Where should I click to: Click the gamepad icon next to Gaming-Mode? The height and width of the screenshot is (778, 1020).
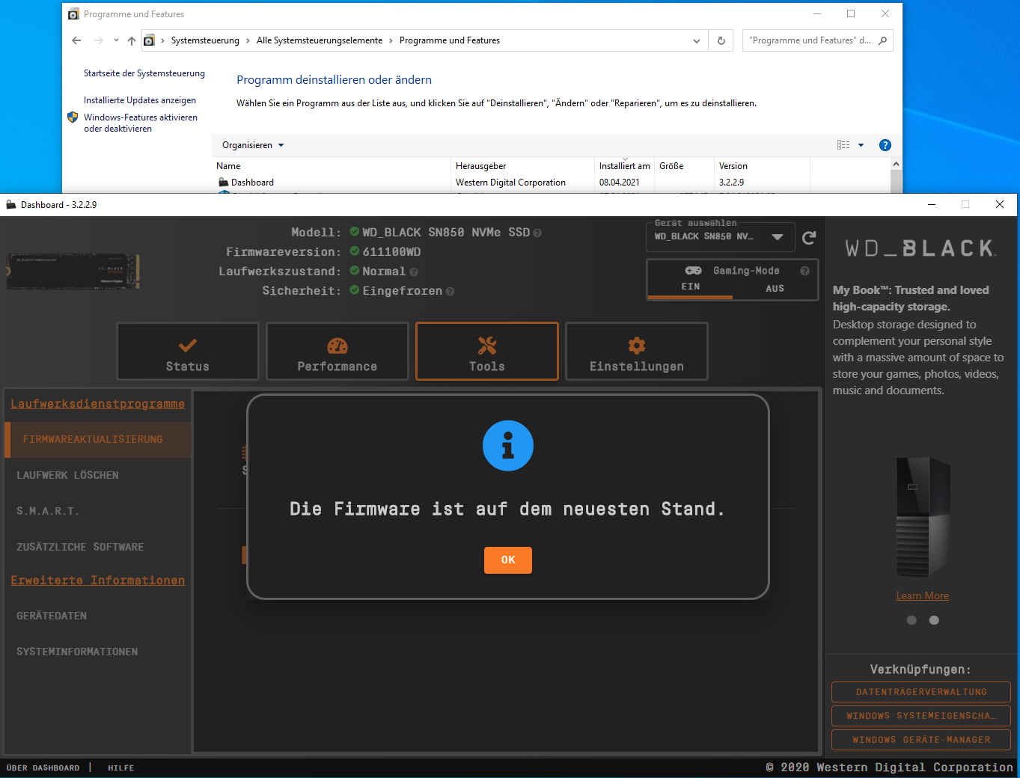coord(694,271)
